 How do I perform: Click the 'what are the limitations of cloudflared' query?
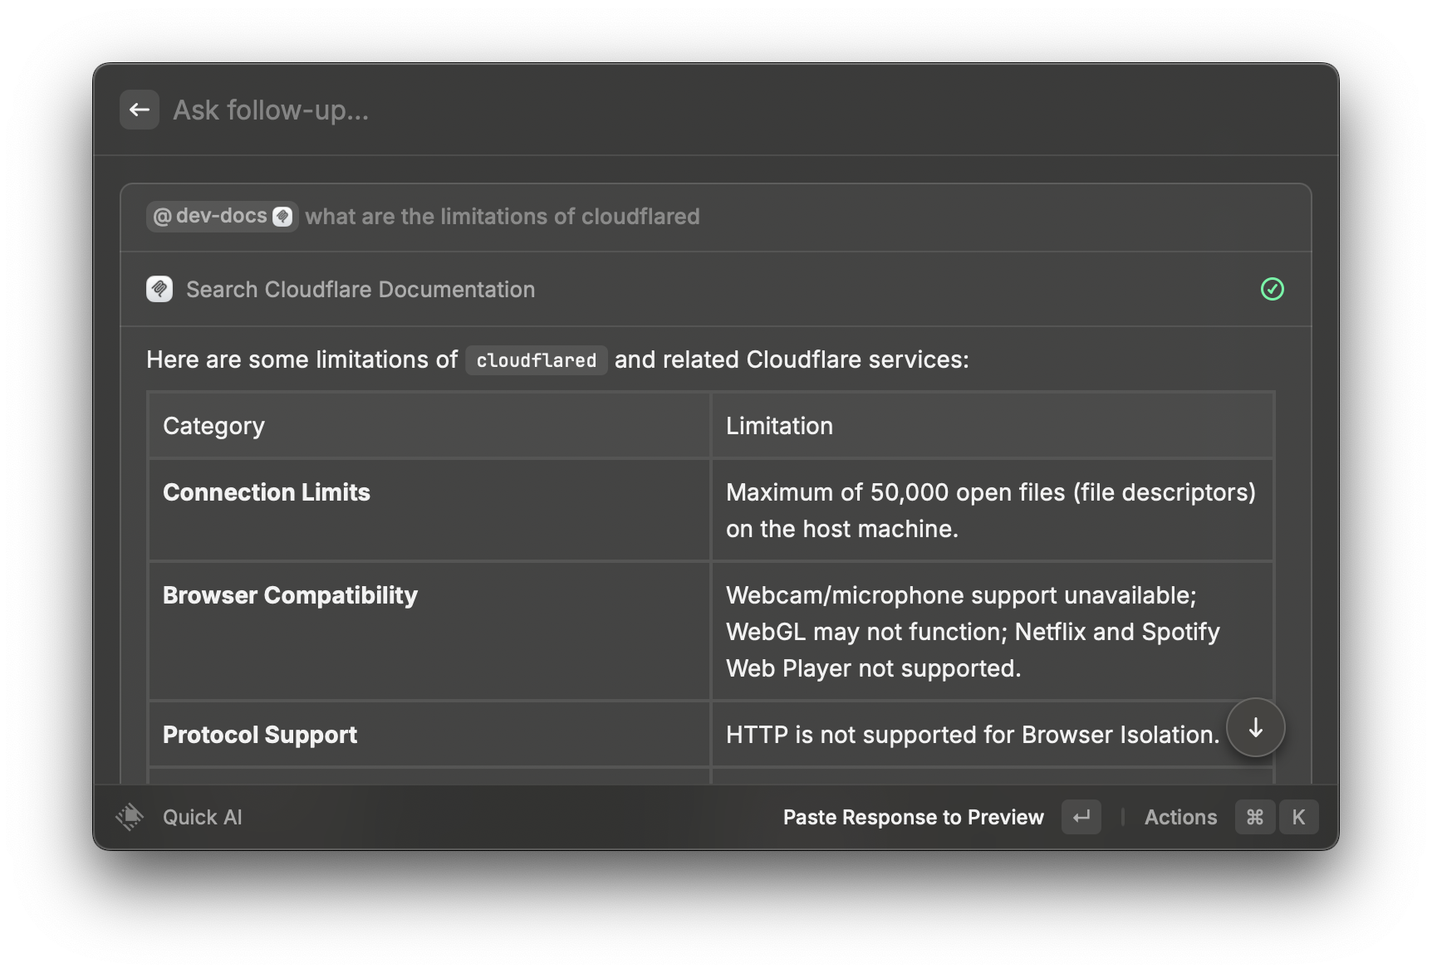click(503, 217)
